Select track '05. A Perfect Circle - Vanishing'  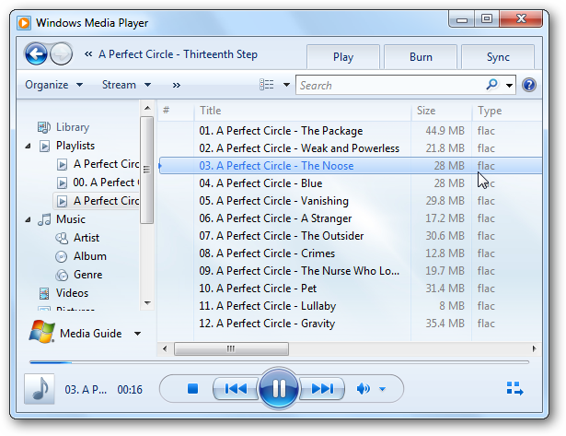point(350,201)
